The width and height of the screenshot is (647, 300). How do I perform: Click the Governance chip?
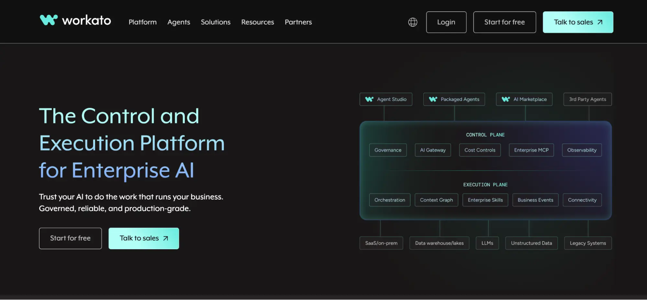click(x=388, y=150)
